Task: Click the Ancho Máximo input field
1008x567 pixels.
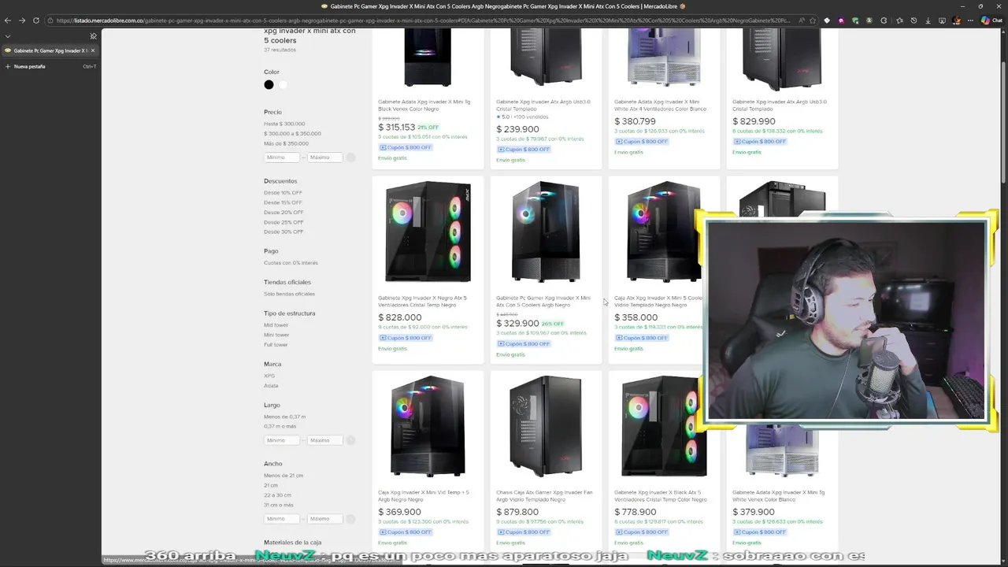Action: click(x=324, y=519)
